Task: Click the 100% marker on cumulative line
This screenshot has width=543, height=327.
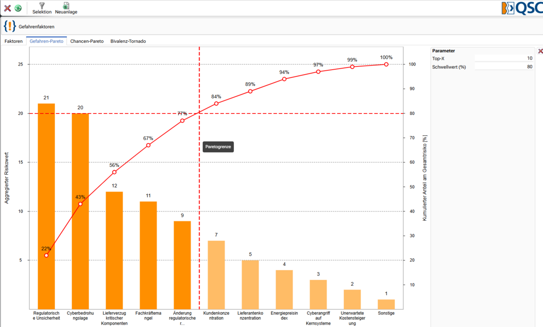Action: 386,64
